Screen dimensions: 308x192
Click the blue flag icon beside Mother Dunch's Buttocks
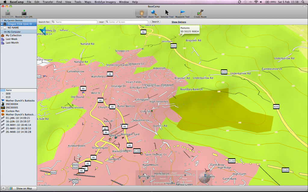(x=3, y=100)
